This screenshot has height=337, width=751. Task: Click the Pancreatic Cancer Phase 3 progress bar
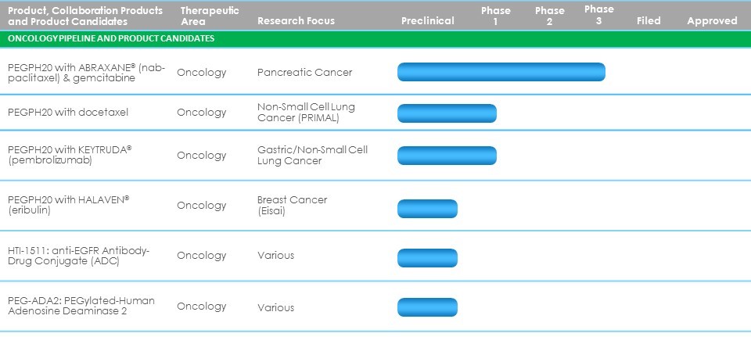(x=501, y=72)
